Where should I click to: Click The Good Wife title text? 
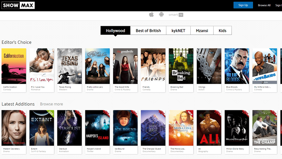[x=122, y=87]
